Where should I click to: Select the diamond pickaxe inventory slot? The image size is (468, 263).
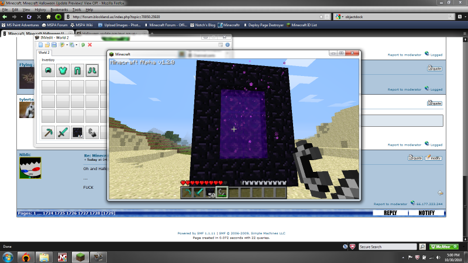(x=48, y=133)
